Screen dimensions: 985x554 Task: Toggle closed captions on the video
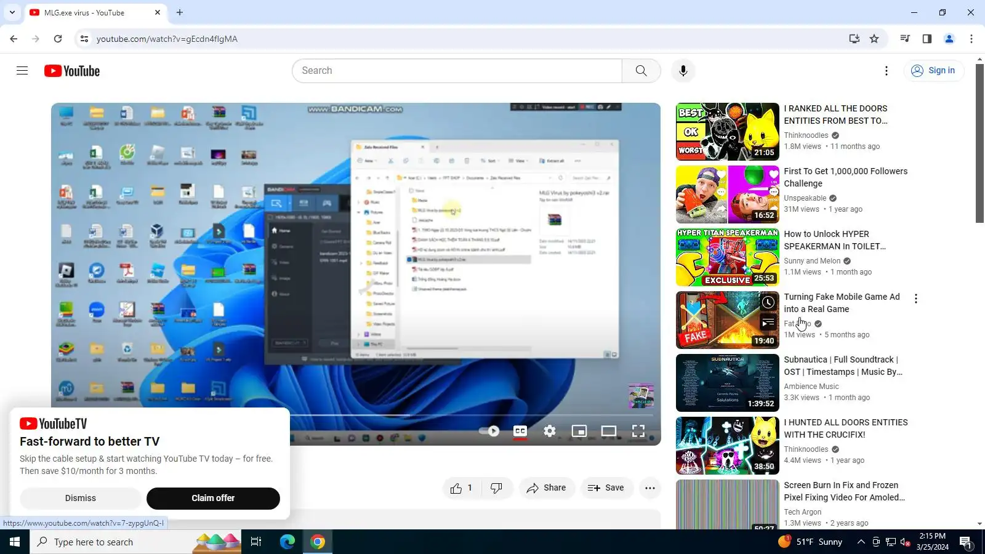pos(520,431)
